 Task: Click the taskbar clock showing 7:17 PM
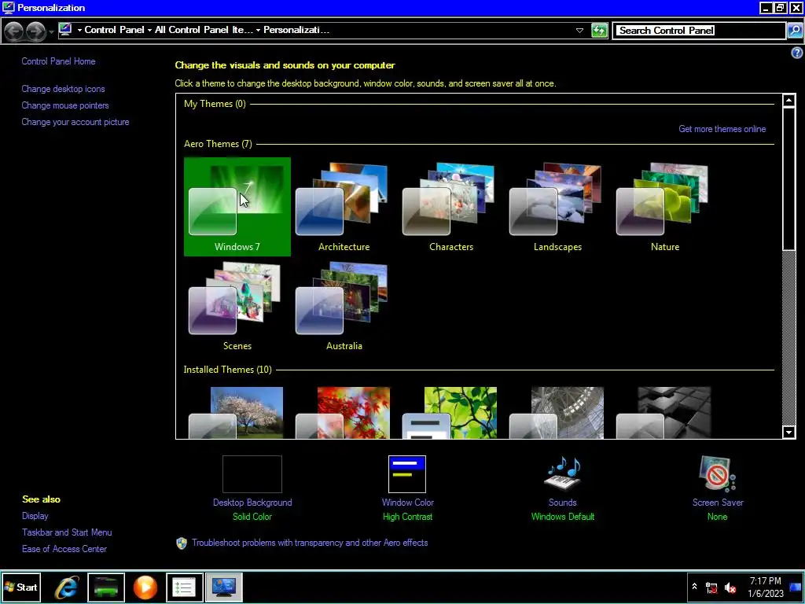(766, 587)
